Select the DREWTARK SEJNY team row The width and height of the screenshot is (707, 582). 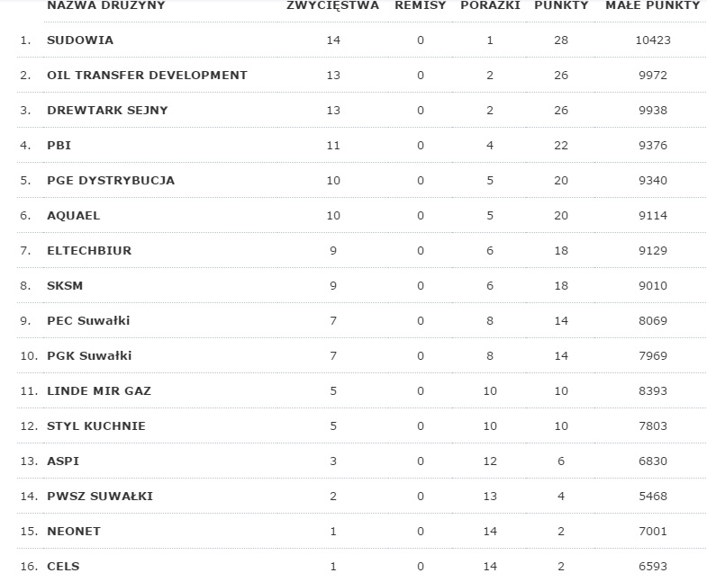point(107,111)
